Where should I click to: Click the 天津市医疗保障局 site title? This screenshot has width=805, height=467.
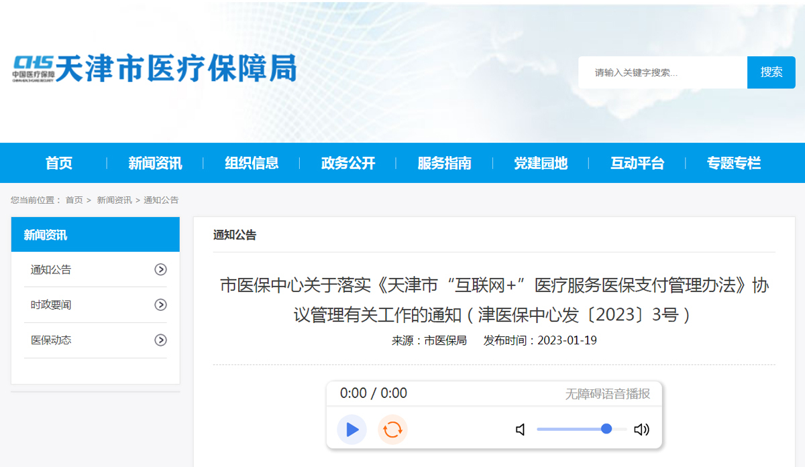point(176,68)
